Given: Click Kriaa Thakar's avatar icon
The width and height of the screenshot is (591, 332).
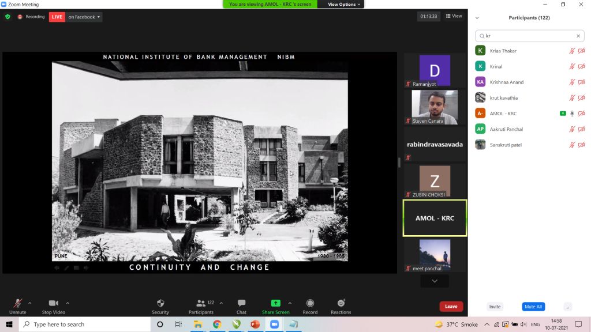Looking at the screenshot, I should click(x=480, y=51).
